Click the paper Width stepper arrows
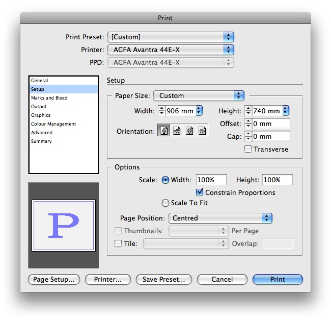331x320 pixels. point(162,111)
